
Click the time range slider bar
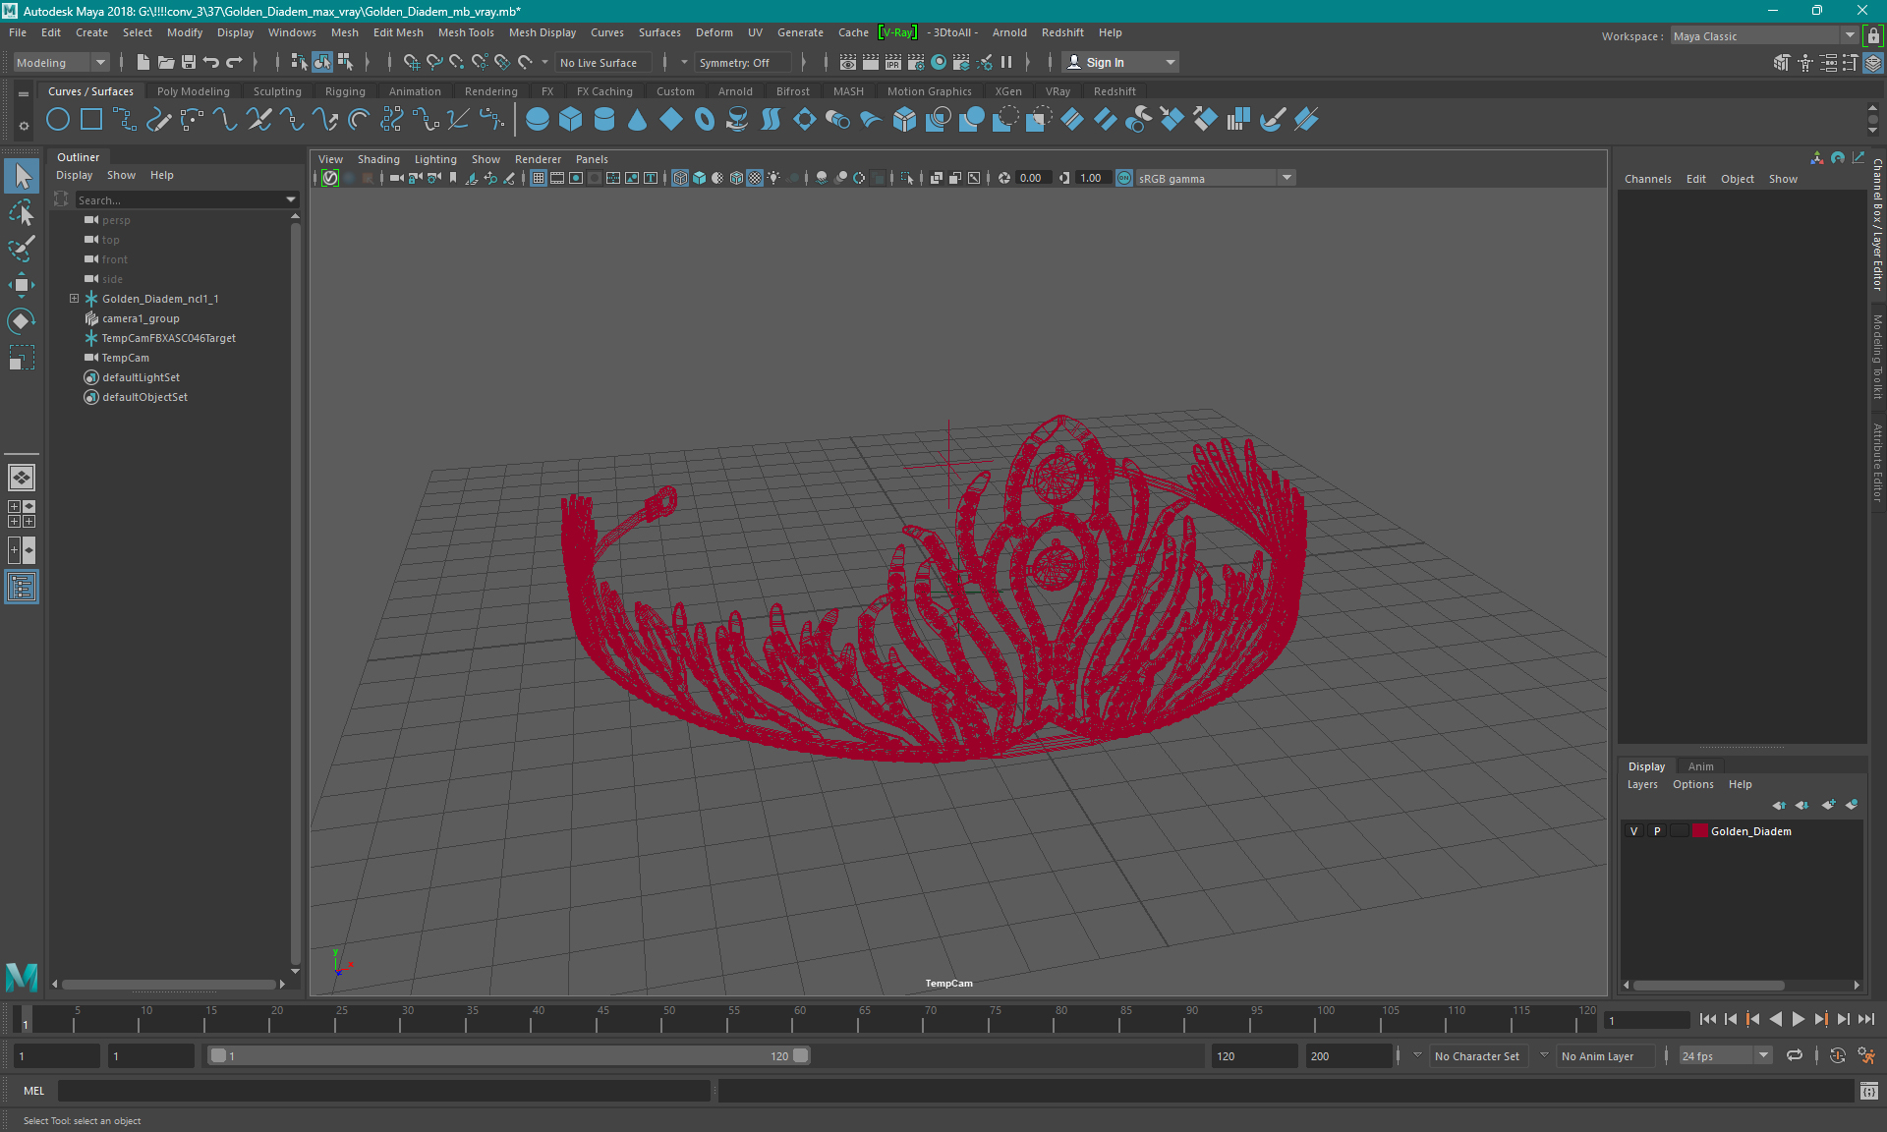pyautogui.click(x=509, y=1055)
